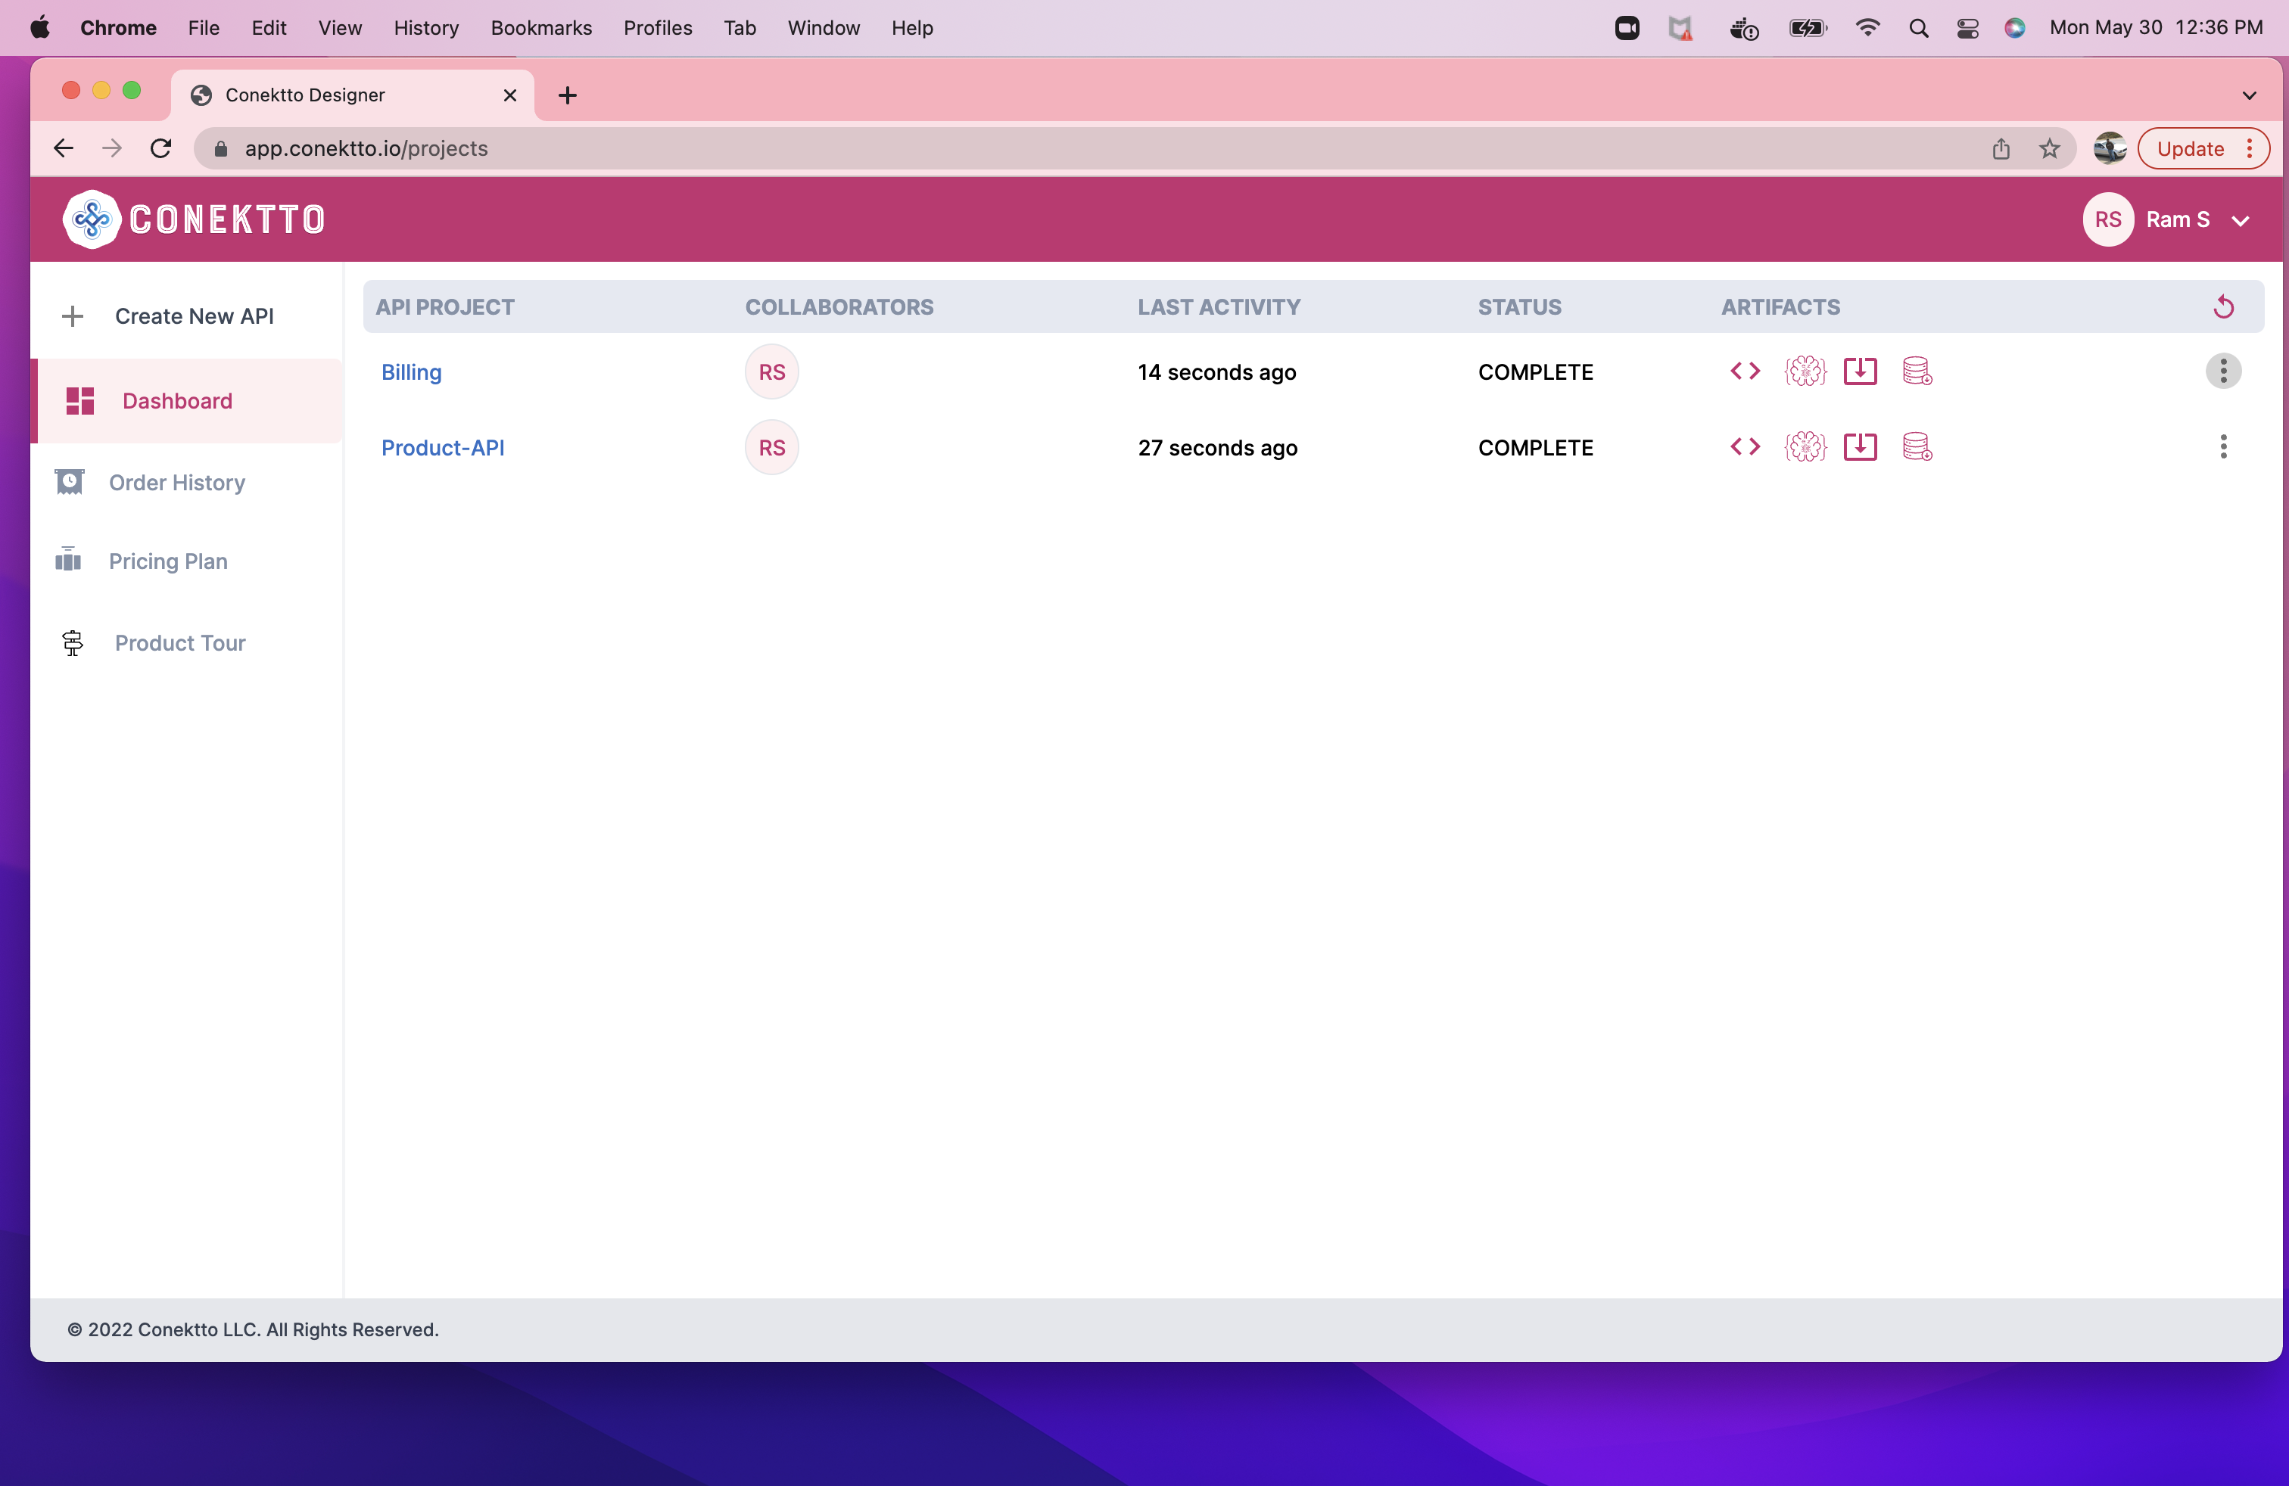Open the Bookmarks menu in menu bar
The width and height of the screenshot is (2289, 1486).
[540, 28]
